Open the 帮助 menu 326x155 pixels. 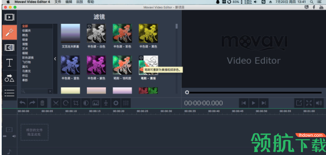[91, 2]
